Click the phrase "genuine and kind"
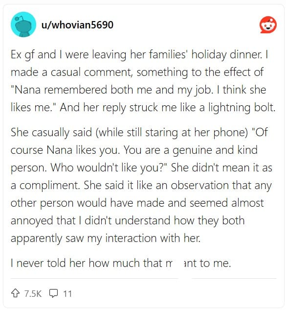Screen dimensions: 286x312 point(215,150)
